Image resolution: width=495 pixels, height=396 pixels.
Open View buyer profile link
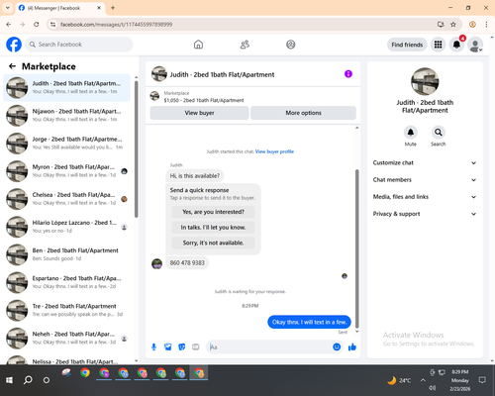pyautogui.click(x=274, y=151)
